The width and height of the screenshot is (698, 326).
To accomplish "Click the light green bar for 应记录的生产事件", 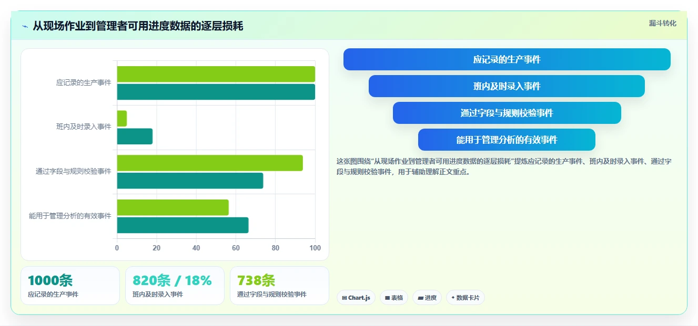I will tap(216, 74).
